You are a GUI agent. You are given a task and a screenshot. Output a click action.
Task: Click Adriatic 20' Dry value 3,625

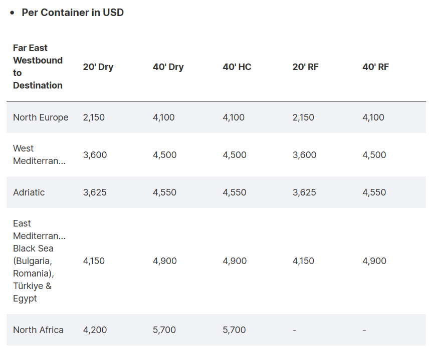pyautogui.click(x=94, y=192)
